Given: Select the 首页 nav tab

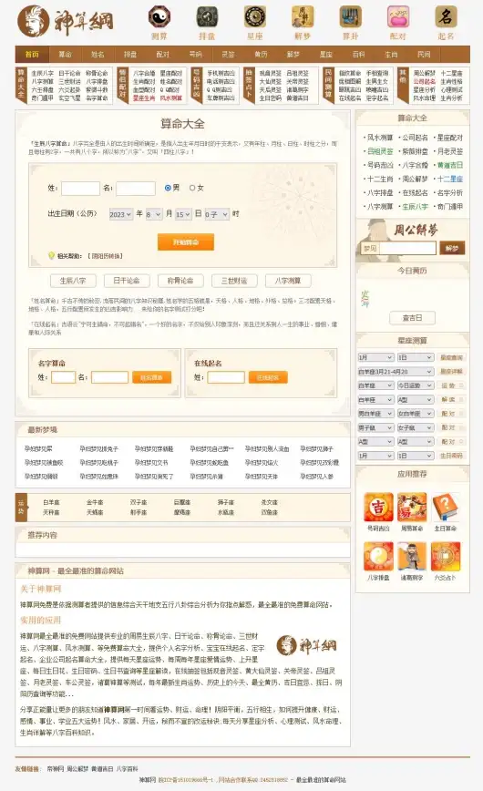Looking at the screenshot, I should click(x=32, y=54).
